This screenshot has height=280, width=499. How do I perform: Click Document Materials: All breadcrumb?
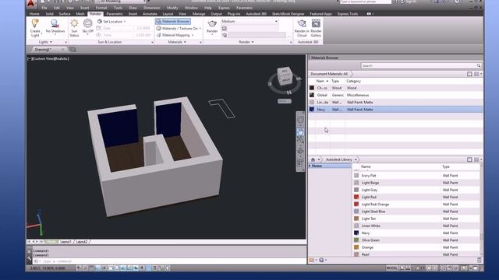pos(329,74)
